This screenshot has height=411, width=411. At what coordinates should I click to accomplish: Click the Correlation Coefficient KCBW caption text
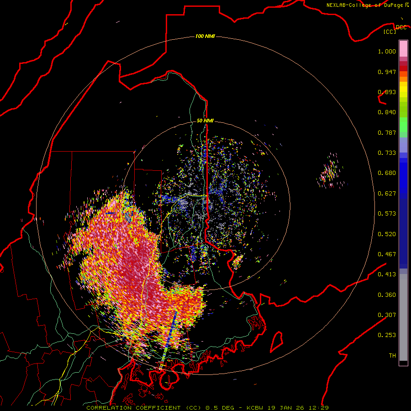tap(207, 408)
